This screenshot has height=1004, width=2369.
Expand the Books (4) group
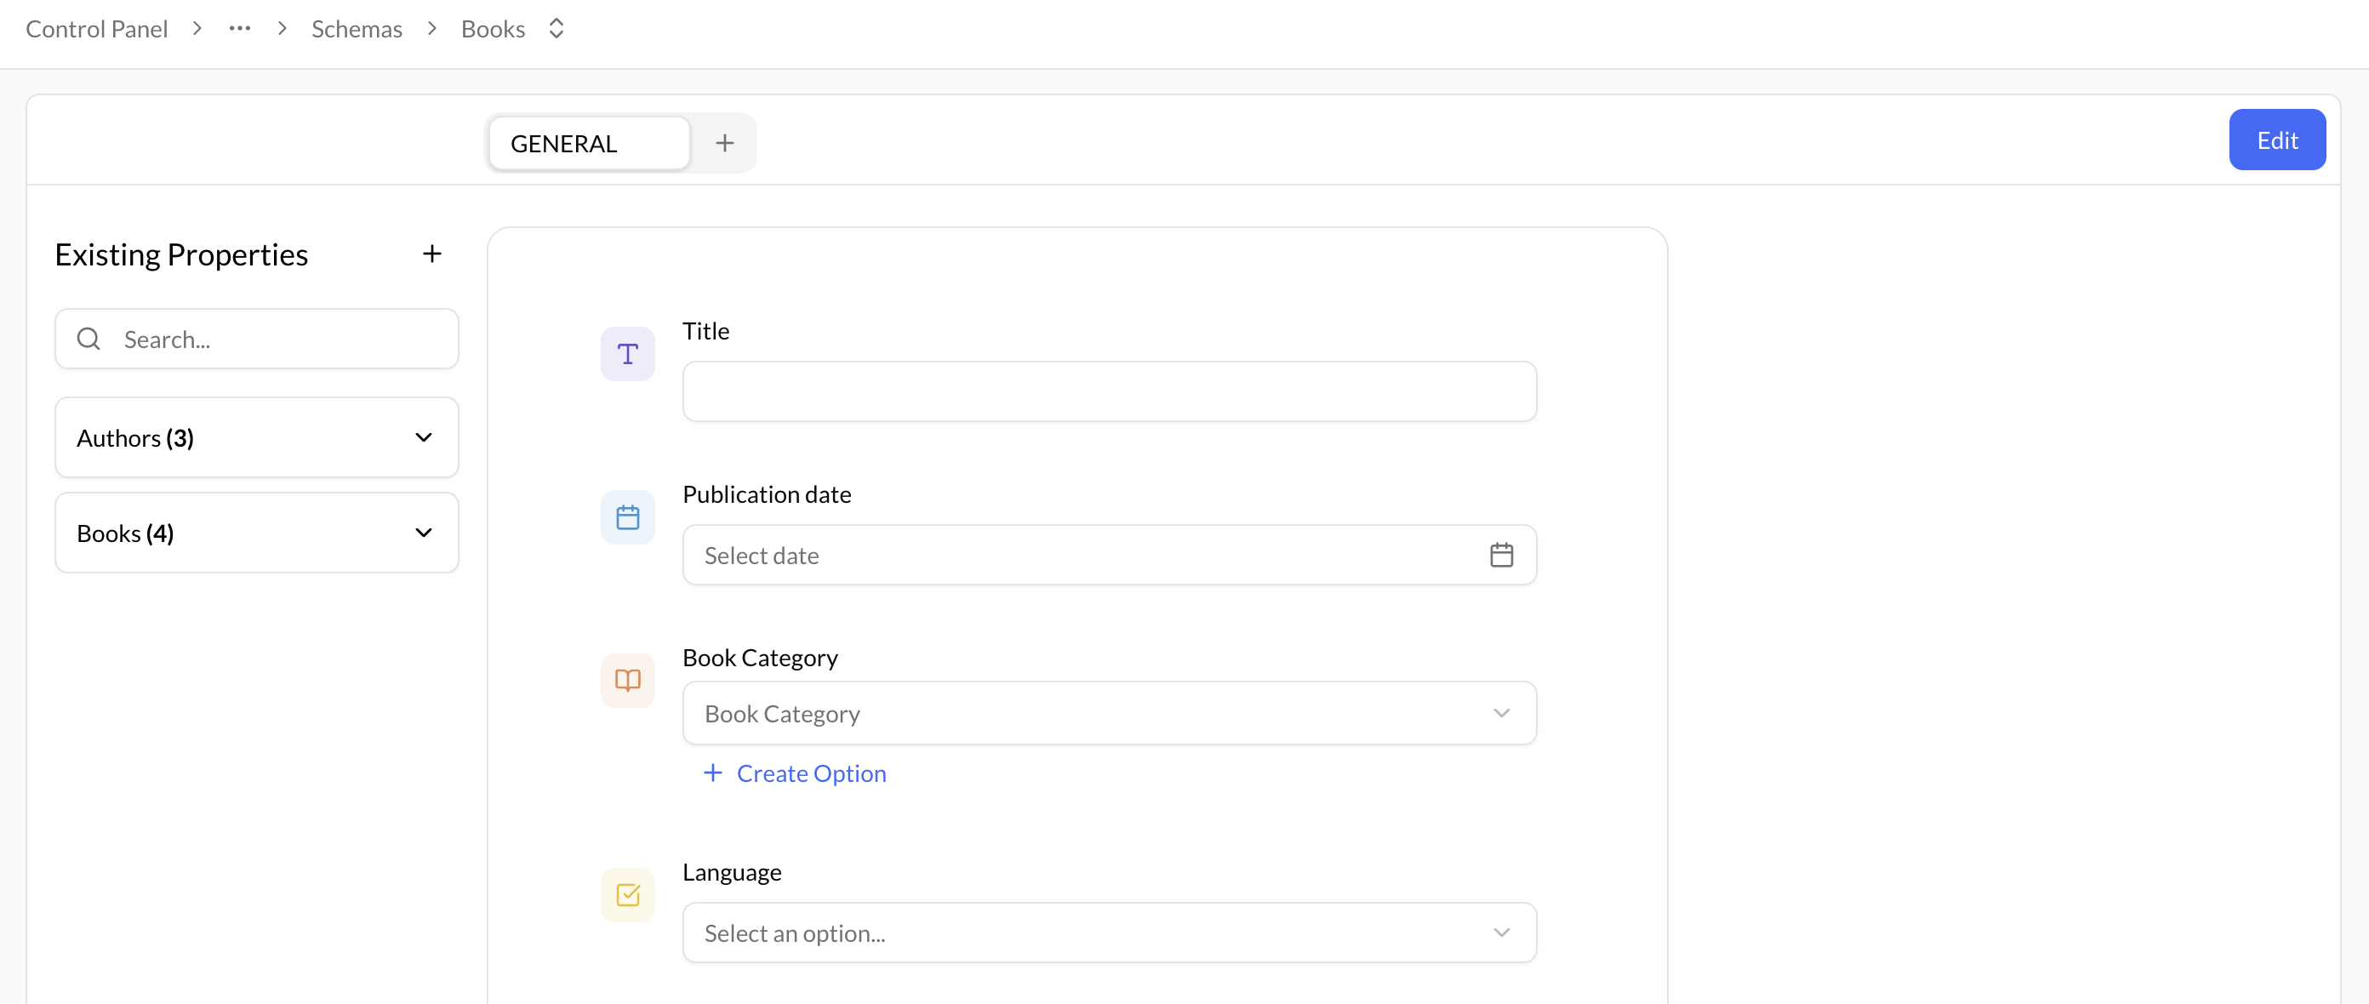coord(257,533)
